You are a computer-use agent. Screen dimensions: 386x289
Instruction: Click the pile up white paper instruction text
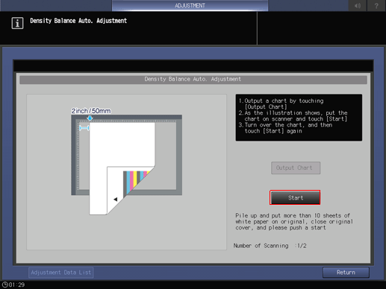(x=294, y=221)
